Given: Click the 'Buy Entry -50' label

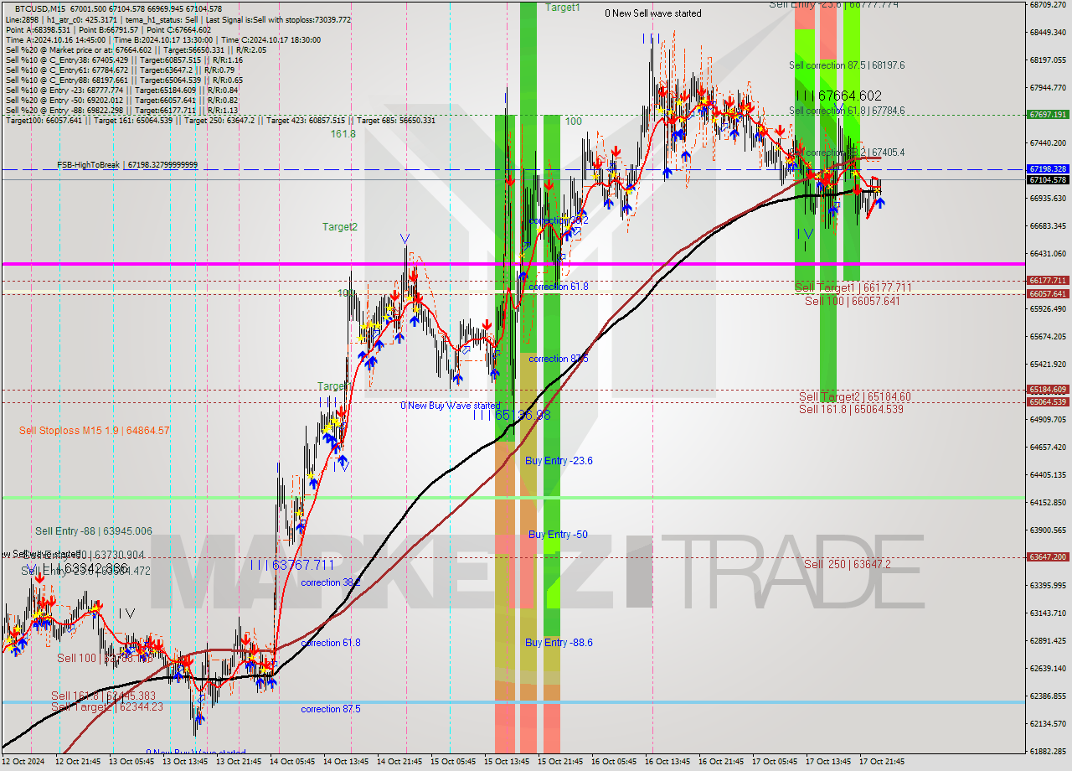Looking at the screenshot, I should coord(558,535).
